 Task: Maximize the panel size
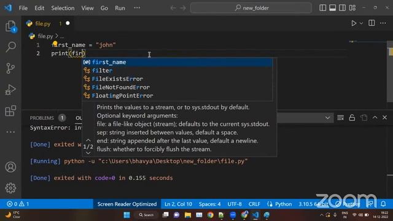coord(375,117)
